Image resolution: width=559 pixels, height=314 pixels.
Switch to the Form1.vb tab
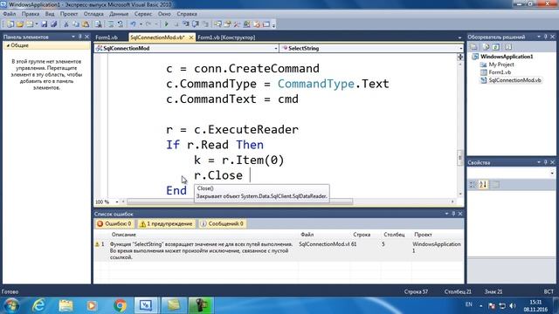tap(107, 38)
